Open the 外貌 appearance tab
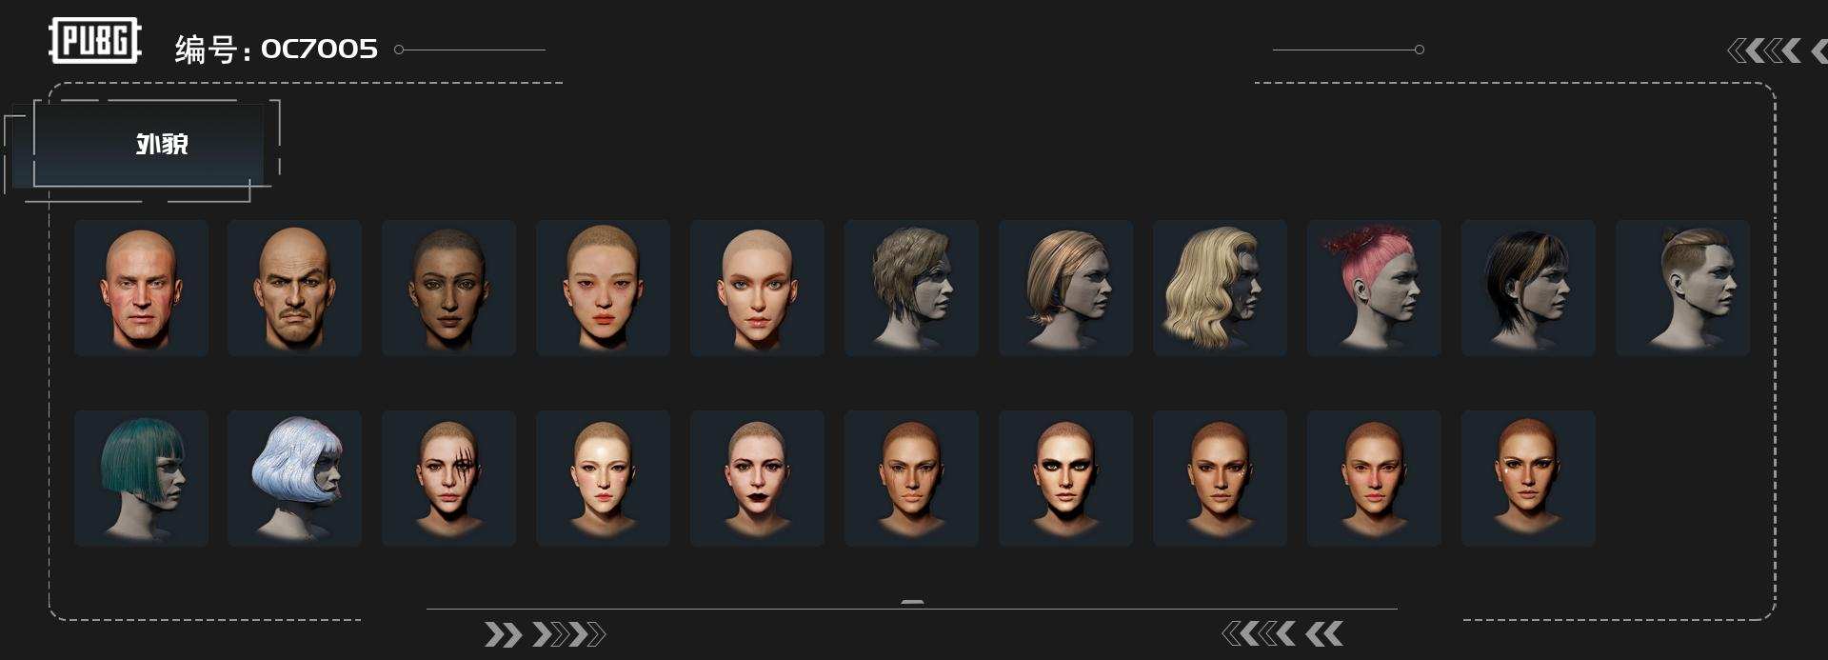The width and height of the screenshot is (1828, 660). (x=148, y=145)
